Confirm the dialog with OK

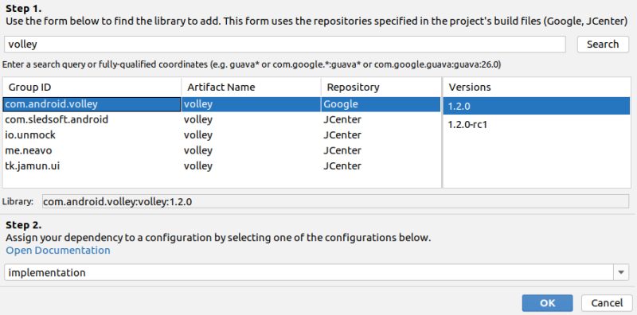547,303
